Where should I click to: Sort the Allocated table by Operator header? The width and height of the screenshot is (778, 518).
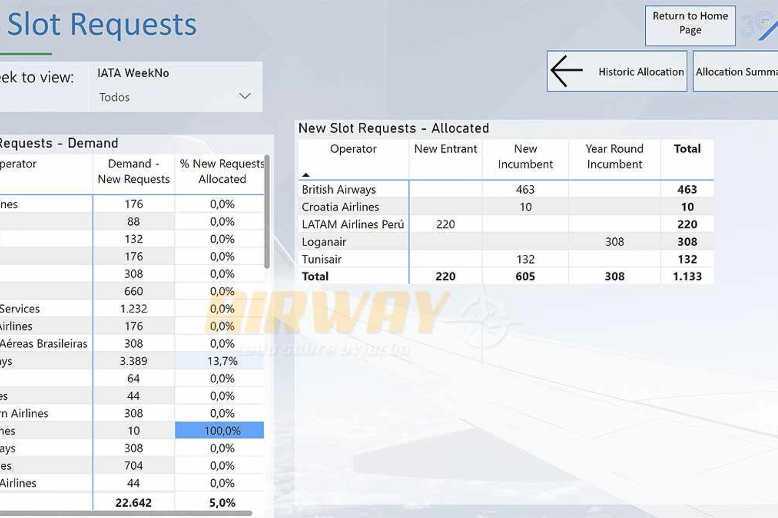[353, 149]
